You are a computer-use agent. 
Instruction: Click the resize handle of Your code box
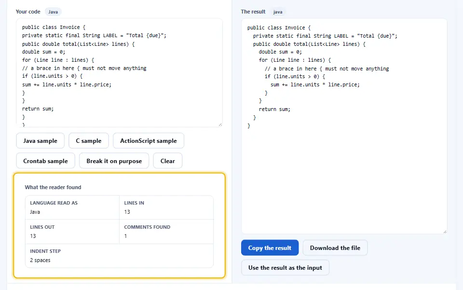click(220, 124)
